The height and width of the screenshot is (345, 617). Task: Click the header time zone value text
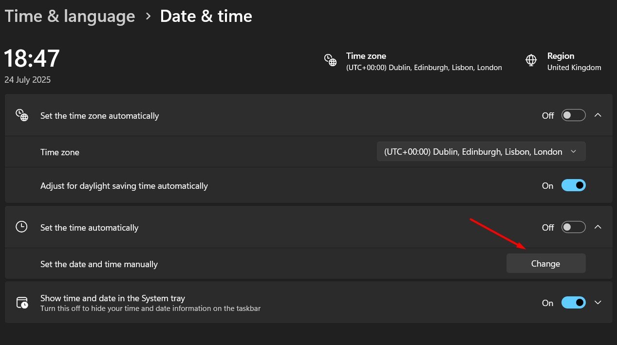point(424,68)
